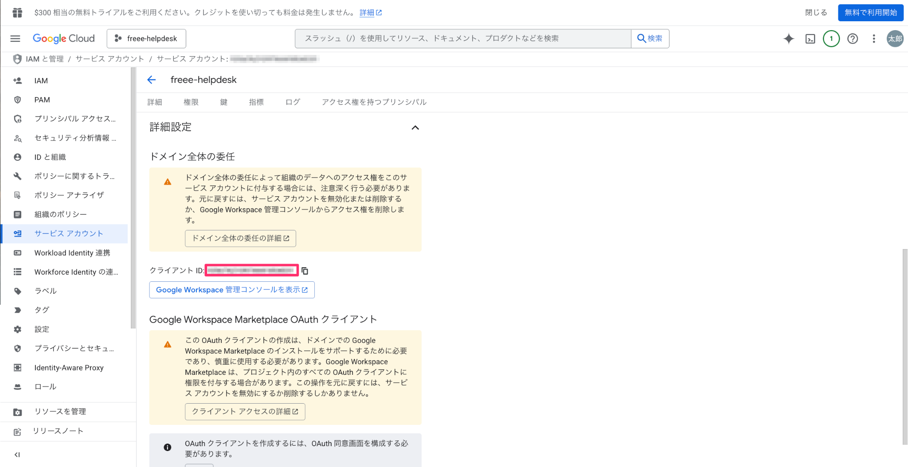908x467 pixels.
Task: Click the ロール hat icon
Action: click(17, 387)
